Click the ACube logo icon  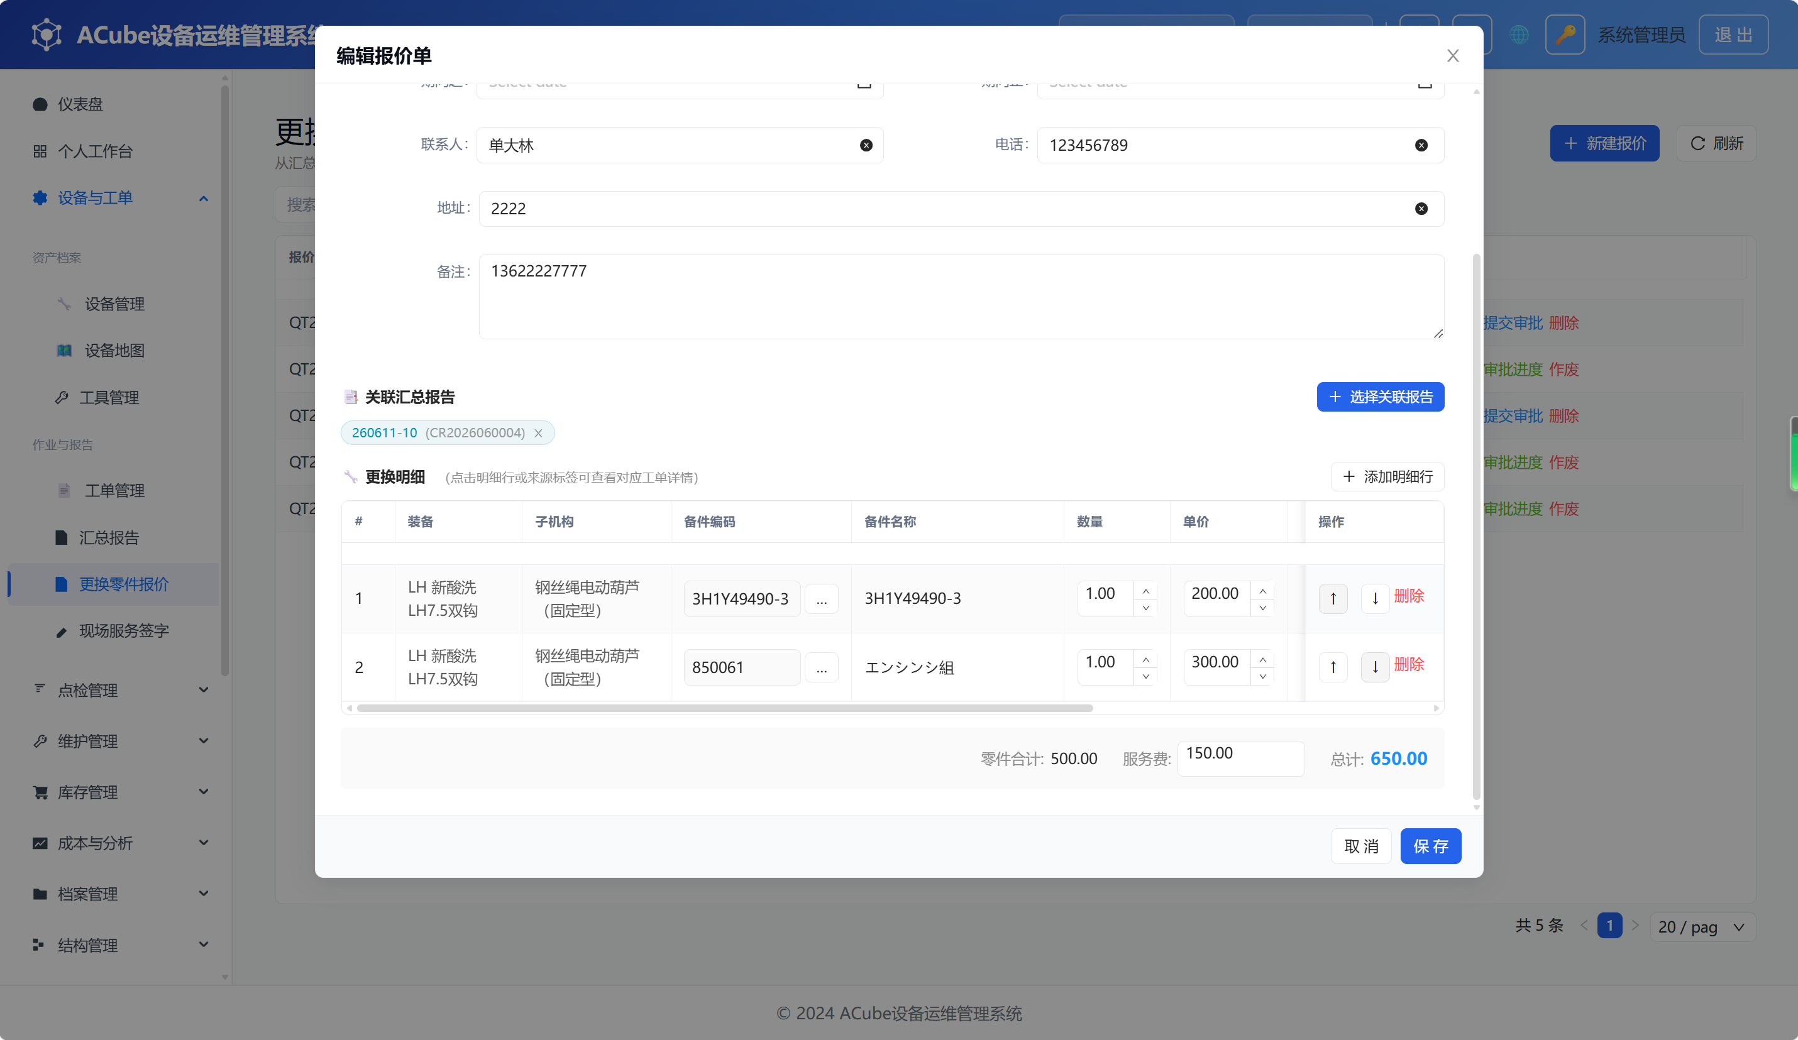pos(47,34)
